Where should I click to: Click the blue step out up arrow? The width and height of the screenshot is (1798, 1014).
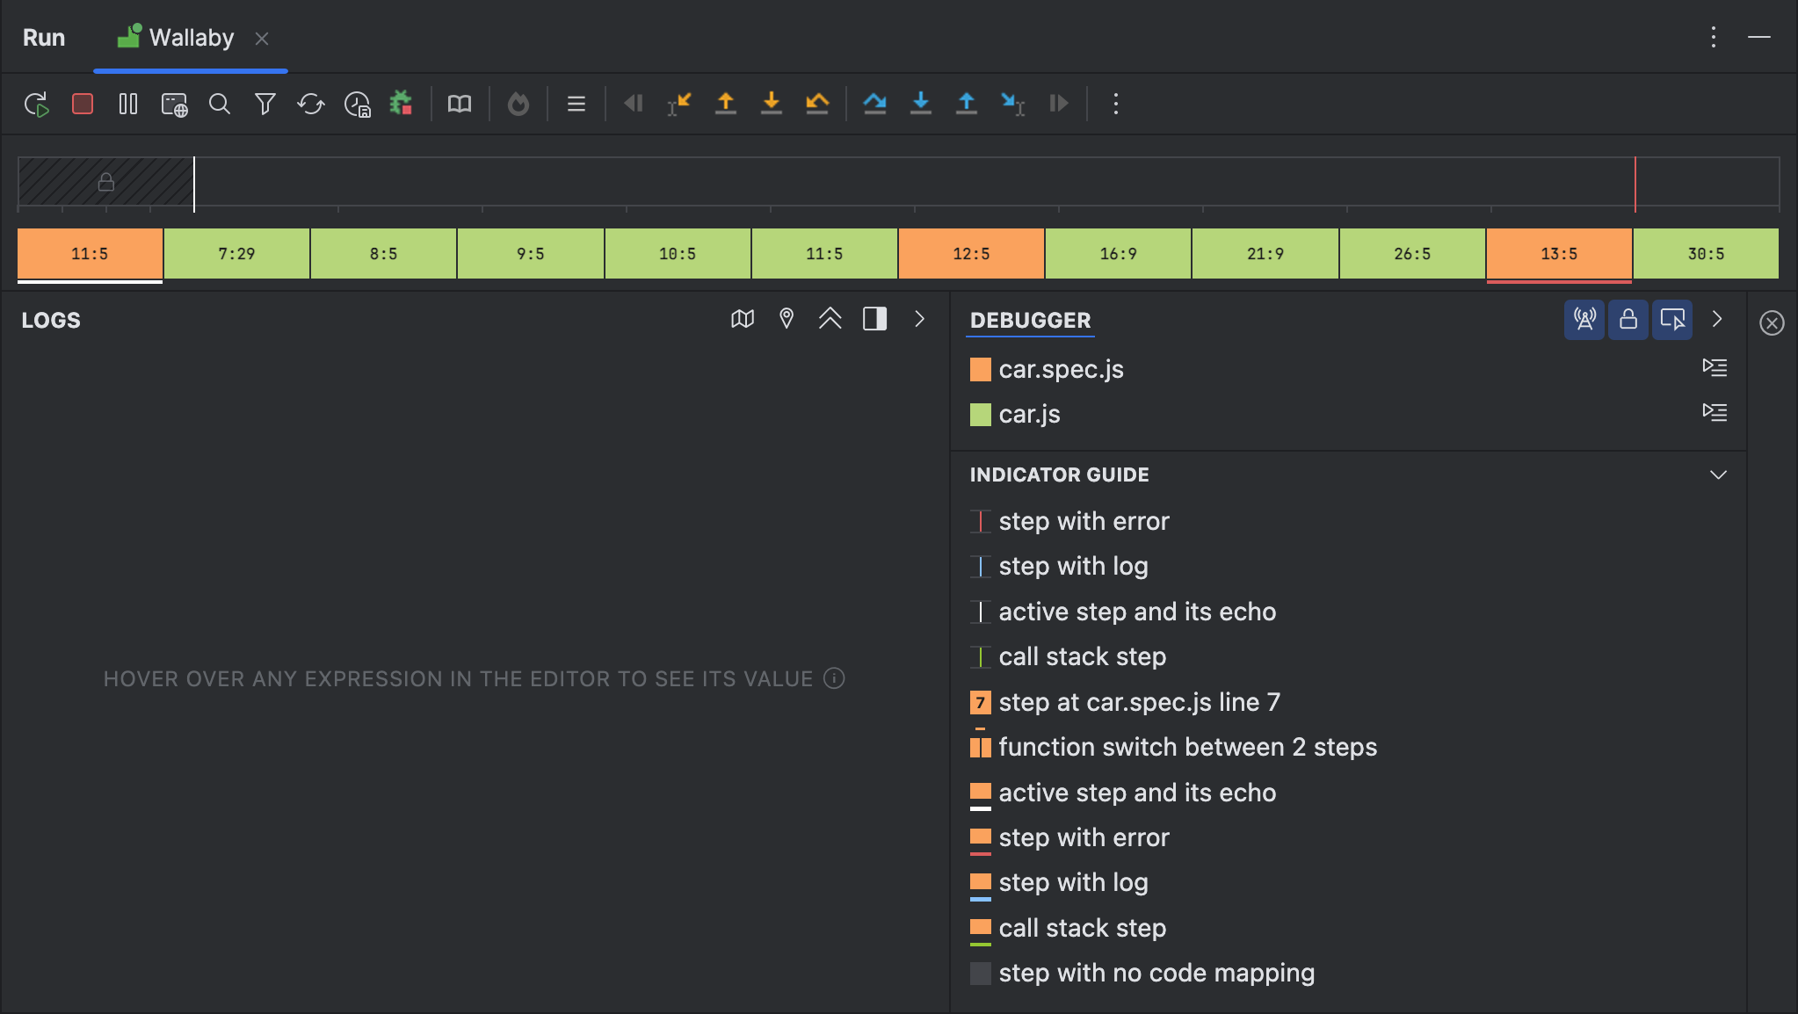click(x=967, y=104)
